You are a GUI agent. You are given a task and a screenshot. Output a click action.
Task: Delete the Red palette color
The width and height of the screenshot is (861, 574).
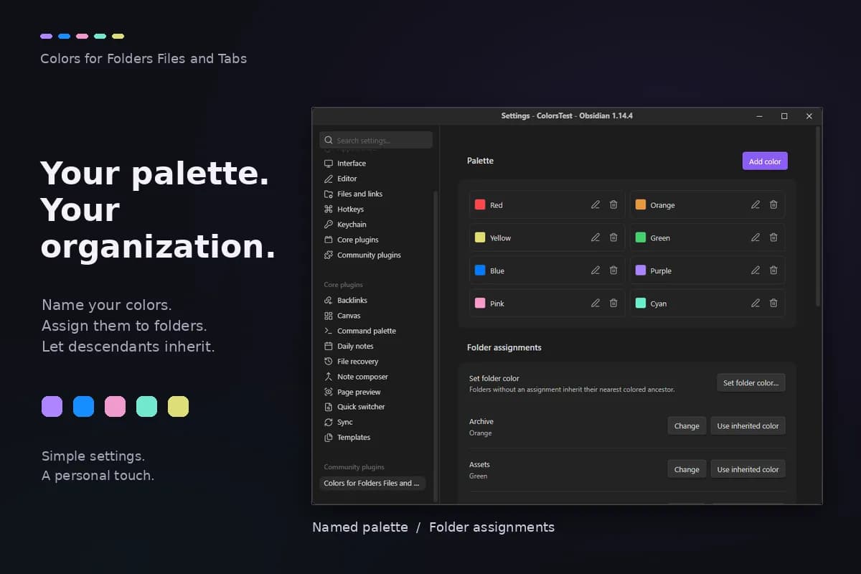point(613,204)
